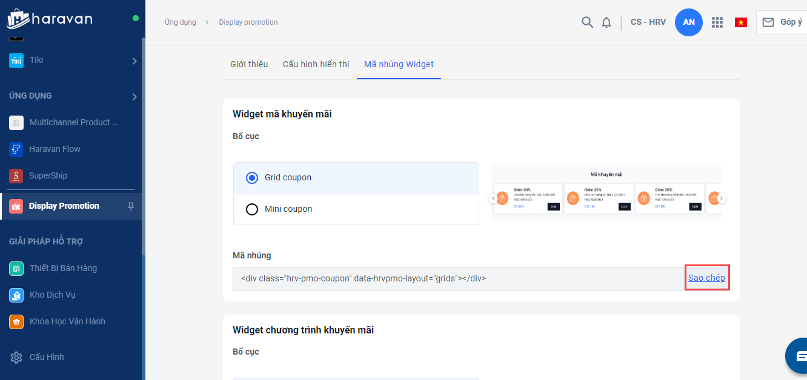This screenshot has height=380, width=807.
Task: Expand the Tiki channel submenu
Action: [134, 61]
